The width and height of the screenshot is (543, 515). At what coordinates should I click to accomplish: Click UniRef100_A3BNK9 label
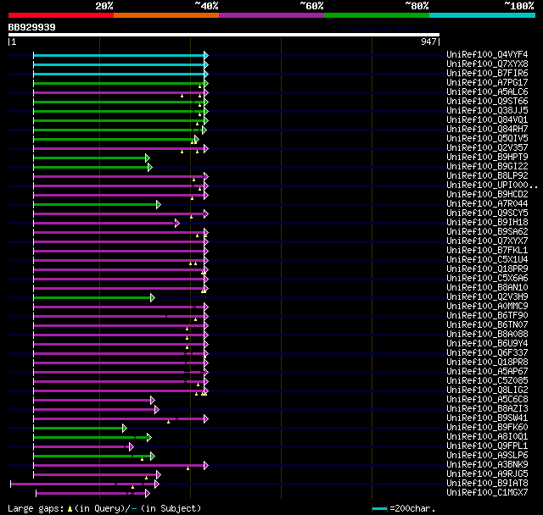[x=487, y=465]
